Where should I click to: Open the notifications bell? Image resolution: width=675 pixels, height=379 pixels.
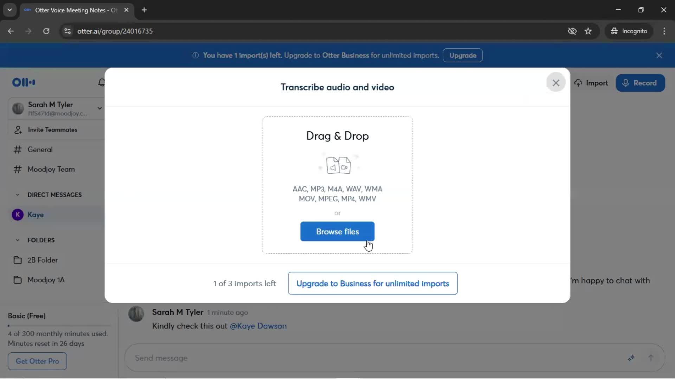[x=101, y=82]
